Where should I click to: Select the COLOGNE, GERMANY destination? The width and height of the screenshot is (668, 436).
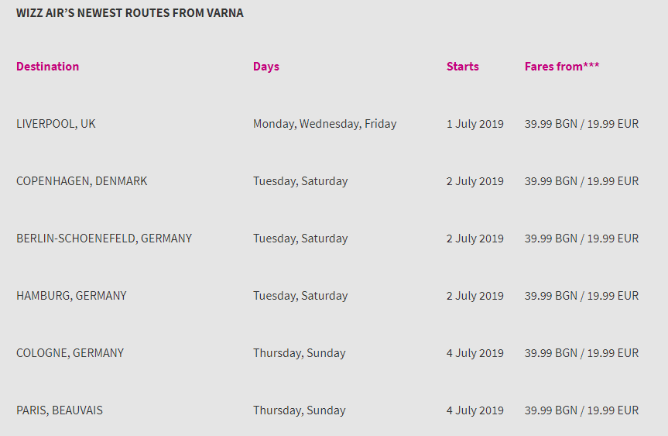[70, 353]
